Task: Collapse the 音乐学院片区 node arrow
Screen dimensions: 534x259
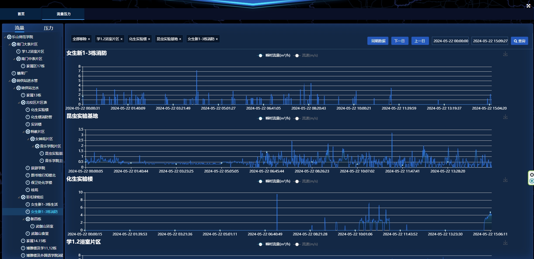Action: (x=33, y=147)
